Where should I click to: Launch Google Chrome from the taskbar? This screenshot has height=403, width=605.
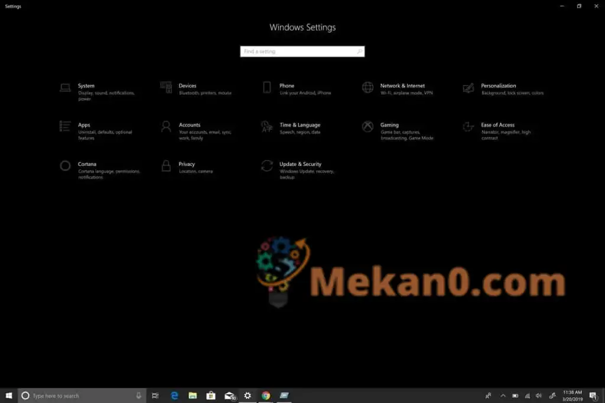pos(266,396)
